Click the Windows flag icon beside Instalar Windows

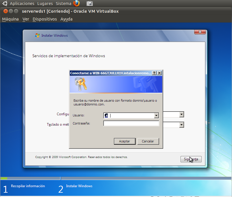pos(37,35)
